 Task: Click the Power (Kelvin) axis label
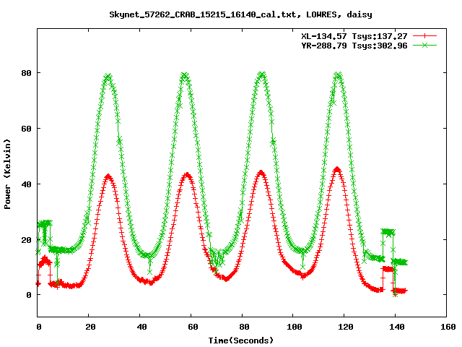[7, 174]
